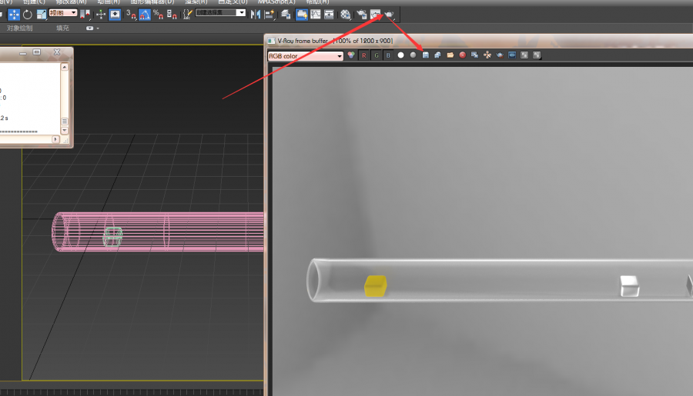Click the save image icon in frame buffer
The height and width of the screenshot is (396, 693).
(x=426, y=55)
